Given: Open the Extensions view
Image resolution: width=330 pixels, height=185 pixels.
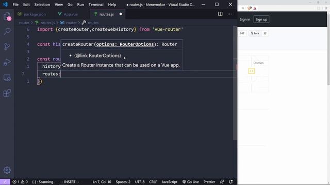Looking at the screenshot, I should point(7,93).
